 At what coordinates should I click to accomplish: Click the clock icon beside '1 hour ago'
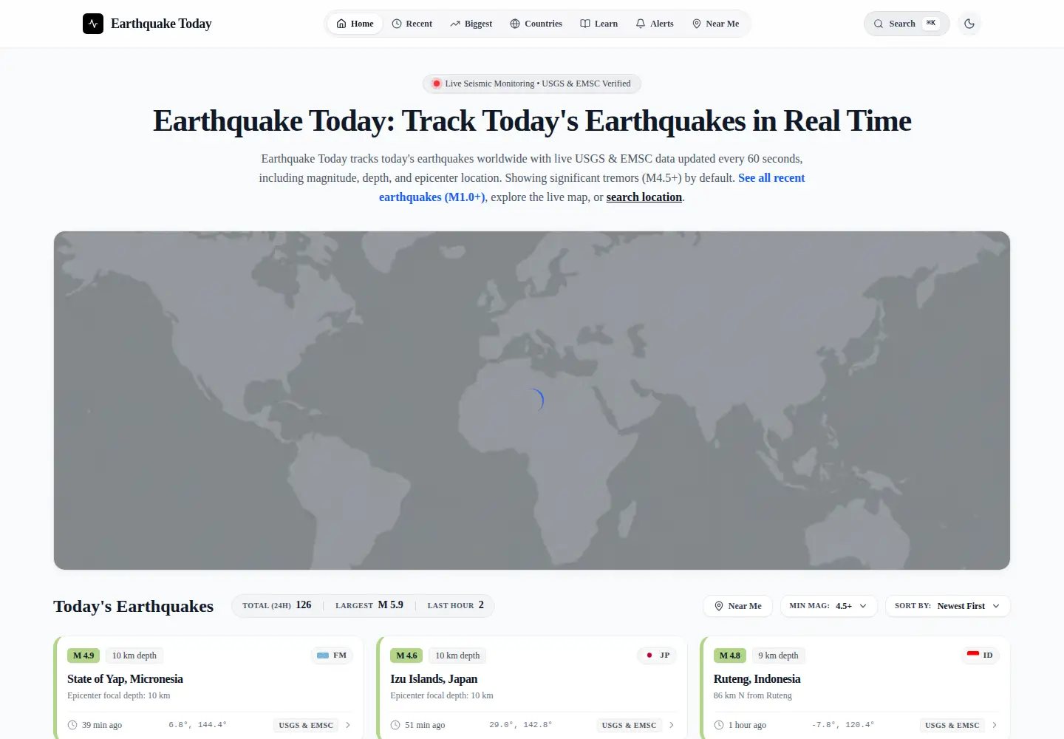click(x=719, y=725)
